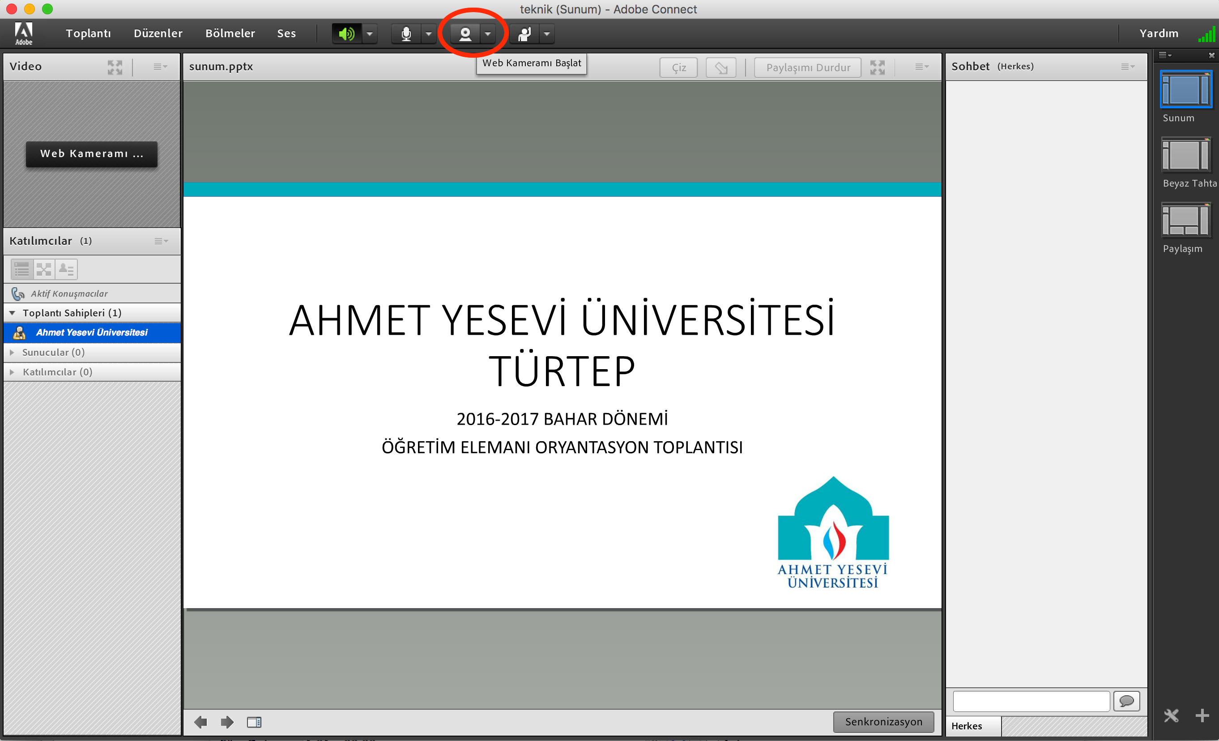The height and width of the screenshot is (741, 1219).
Task: Collapse the Toplantı Sahipleri group
Action: pos(13,313)
